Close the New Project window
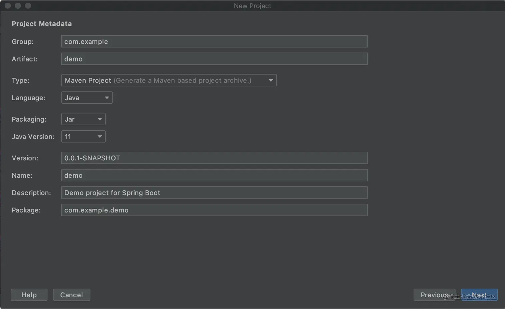The width and height of the screenshot is (505, 309). (x=8, y=6)
